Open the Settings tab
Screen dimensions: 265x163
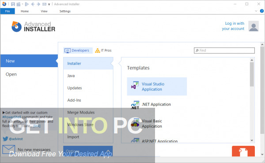click(x=65, y=11)
